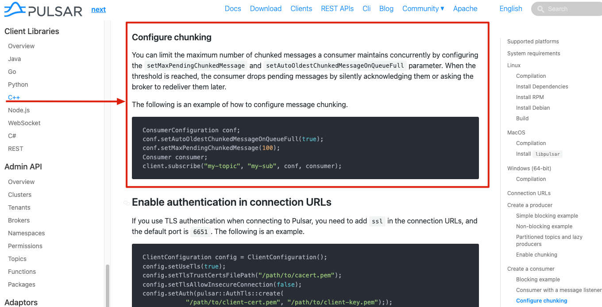Open the English language selector
This screenshot has height=307, width=602.
coord(510,8)
